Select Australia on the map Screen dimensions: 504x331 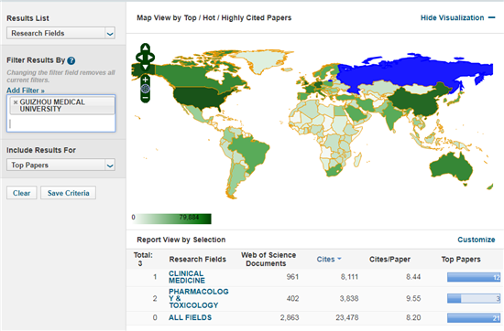(x=451, y=166)
